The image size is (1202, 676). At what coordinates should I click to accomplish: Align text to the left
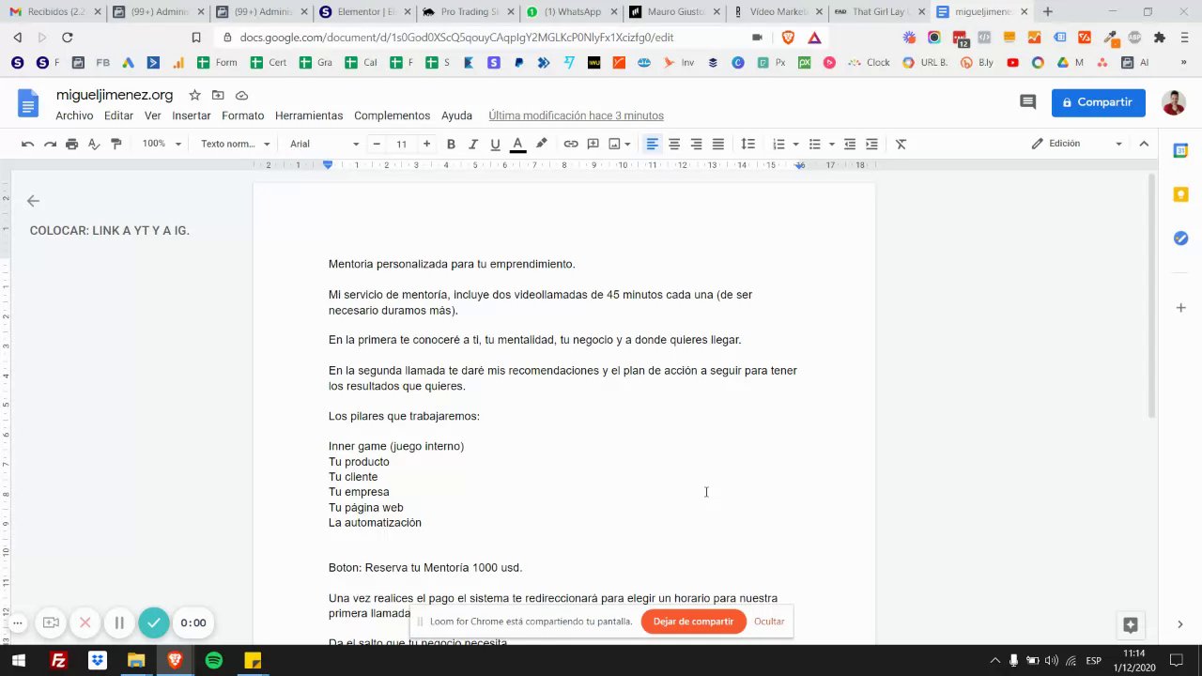pyautogui.click(x=652, y=144)
